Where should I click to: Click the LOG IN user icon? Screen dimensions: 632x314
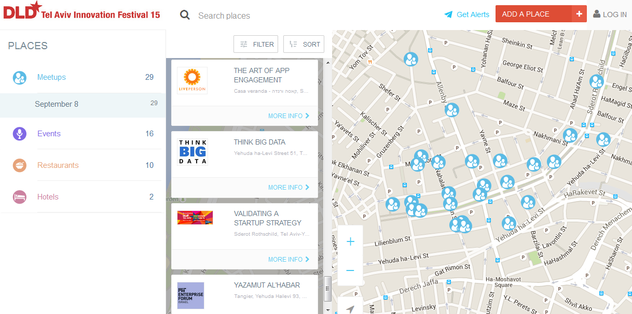coord(597,14)
